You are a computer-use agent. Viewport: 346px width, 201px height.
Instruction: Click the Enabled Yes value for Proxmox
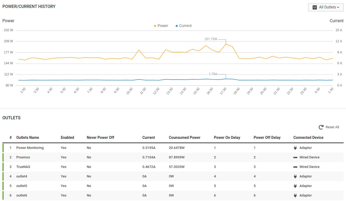point(64,157)
